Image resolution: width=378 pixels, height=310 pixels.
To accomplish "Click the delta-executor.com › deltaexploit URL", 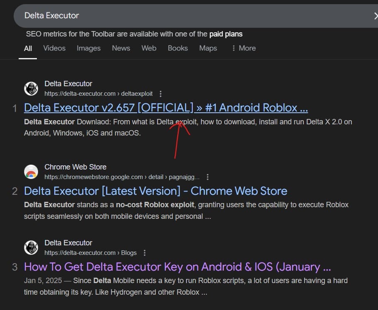I will tap(98, 94).
